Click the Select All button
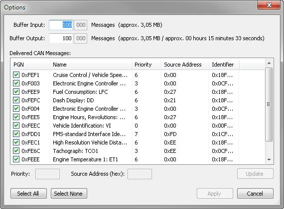 click(x=28, y=194)
